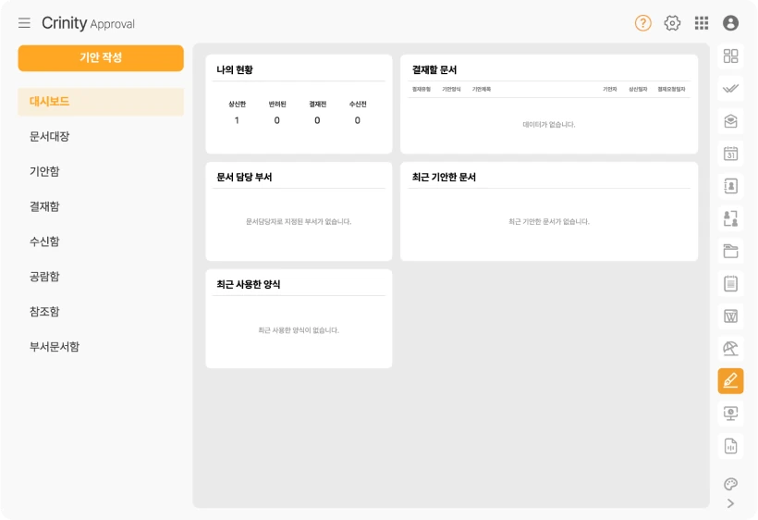The width and height of the screenshot is (758, 520).
Task: Click the 결재유형 column header
Action: (421, 89)
